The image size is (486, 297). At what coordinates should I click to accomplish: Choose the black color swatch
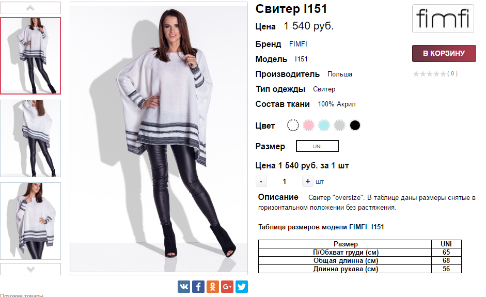pyautogui.click(x=355, y=126)
